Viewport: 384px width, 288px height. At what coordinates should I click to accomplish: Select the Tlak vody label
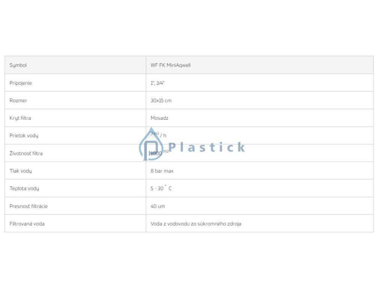pyautogui.click(x=21, y=171)
